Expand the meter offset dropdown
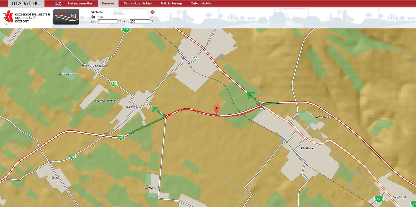The height and width of the screenshot is (207, 416). pos(152,21)
